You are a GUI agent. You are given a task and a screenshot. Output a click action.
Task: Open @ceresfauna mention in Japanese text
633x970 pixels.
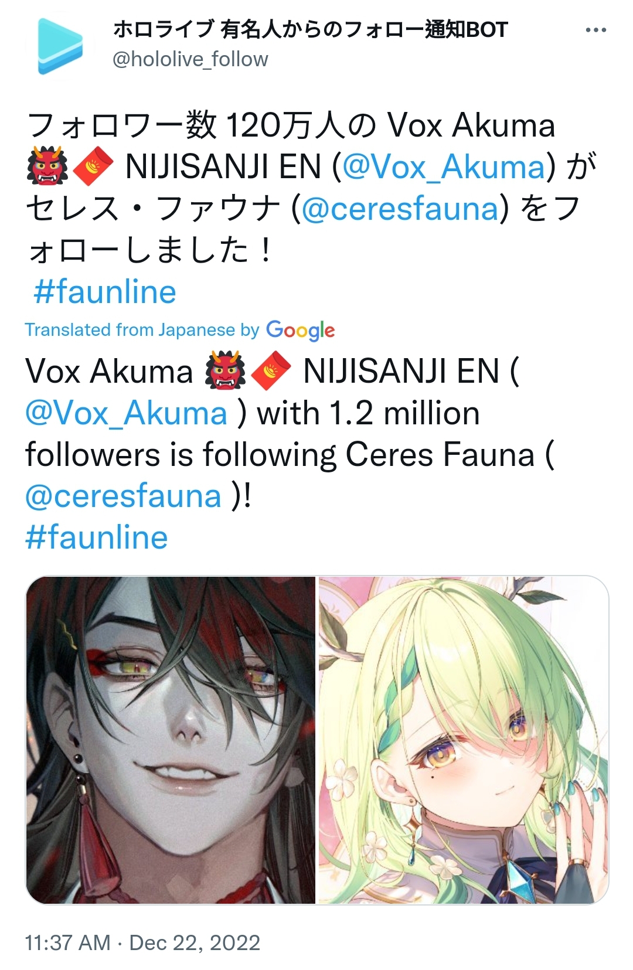coord(400,209)
